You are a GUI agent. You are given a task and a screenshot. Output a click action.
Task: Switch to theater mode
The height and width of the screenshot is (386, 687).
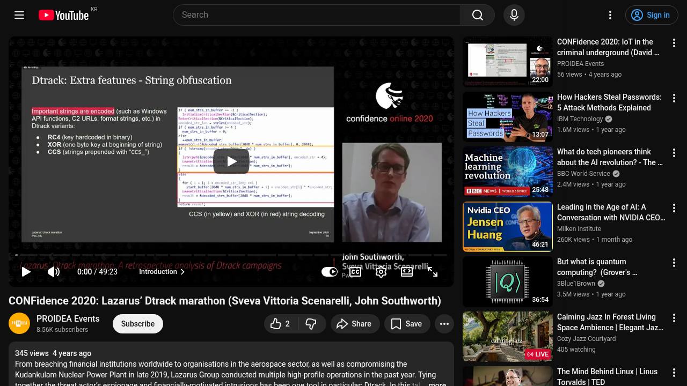click(407, 272)
